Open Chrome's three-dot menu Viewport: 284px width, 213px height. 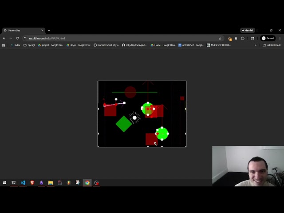(280, 38)
